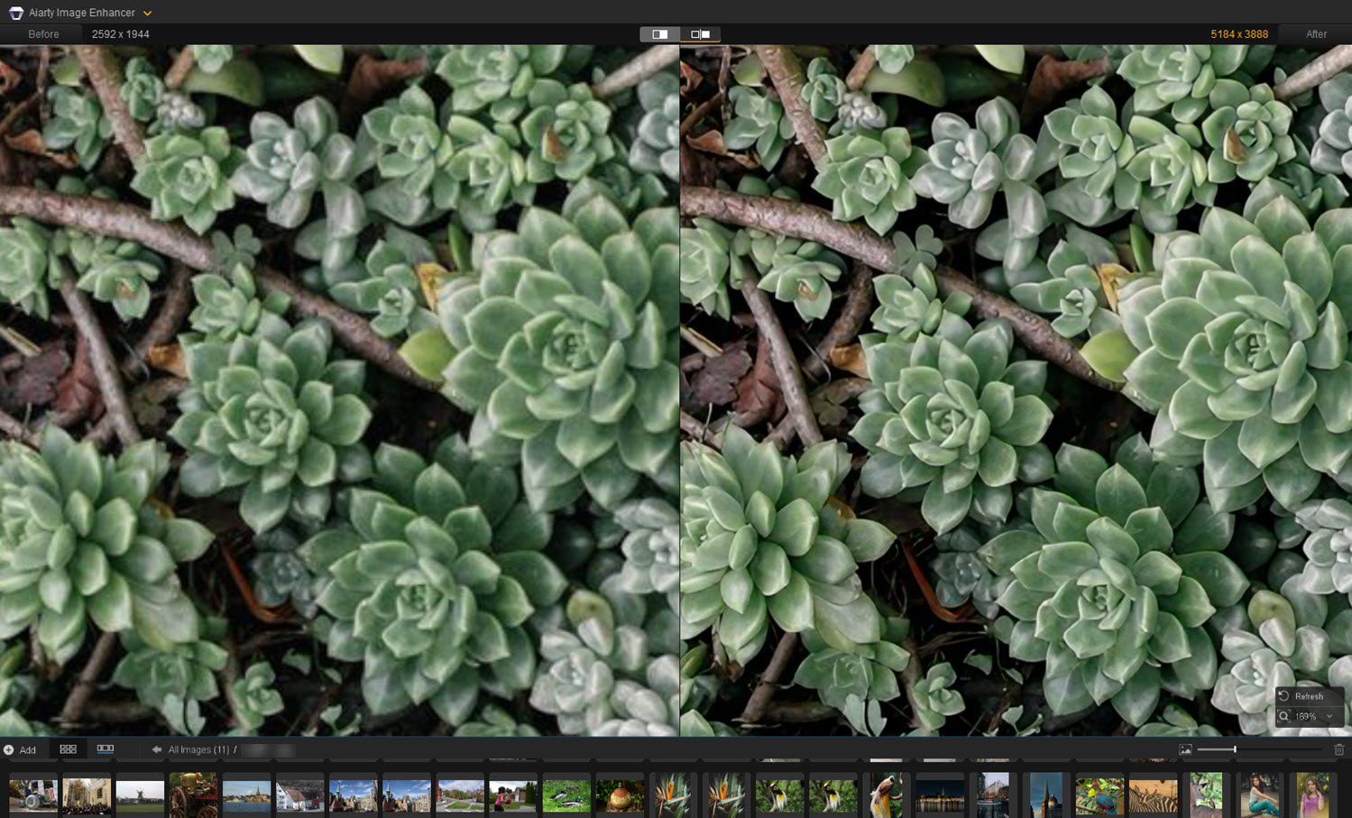Select the canal-side buildings thumbnail
Image resolution: width=1352 pixels, height=818 pixels.
pos(993,795)
